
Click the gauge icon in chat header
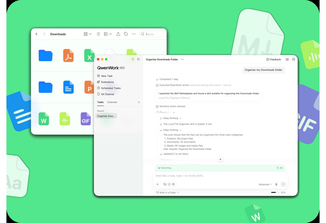294,60
